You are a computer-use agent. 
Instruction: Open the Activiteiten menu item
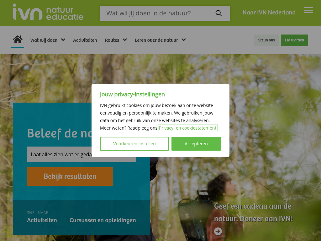(x=85, y=40)
